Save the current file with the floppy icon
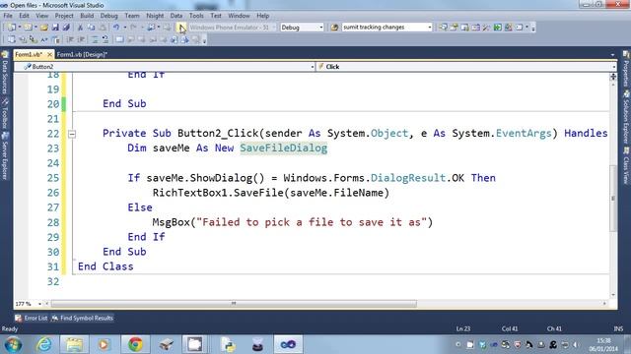Screen dimensions: 631x354 55,28
